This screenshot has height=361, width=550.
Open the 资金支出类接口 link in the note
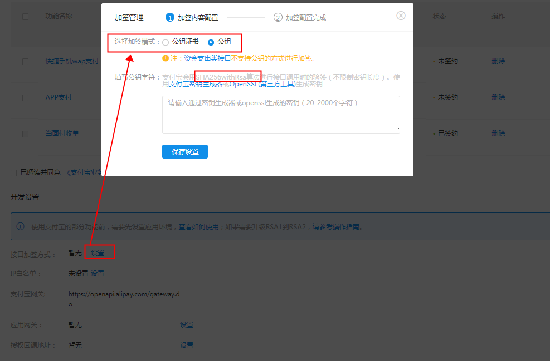pos(207,58)
